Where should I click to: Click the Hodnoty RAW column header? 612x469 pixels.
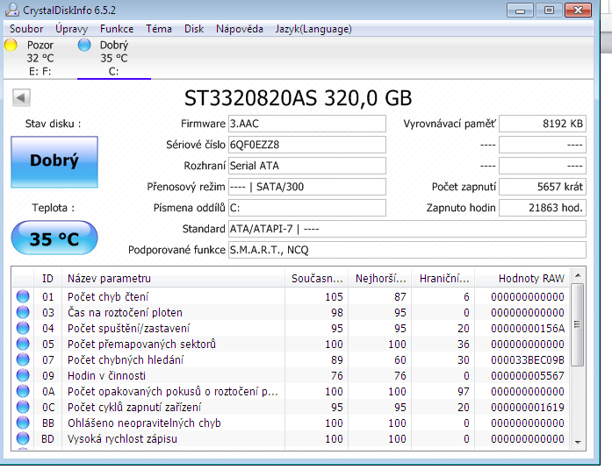pos(522,278)
